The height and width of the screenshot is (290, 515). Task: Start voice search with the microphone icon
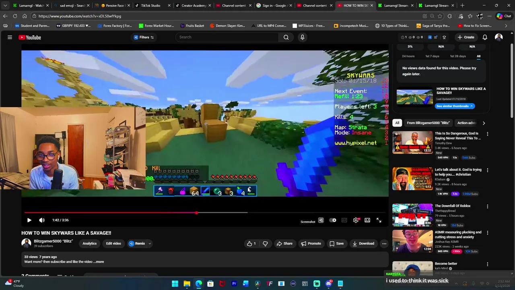[302, 37]
